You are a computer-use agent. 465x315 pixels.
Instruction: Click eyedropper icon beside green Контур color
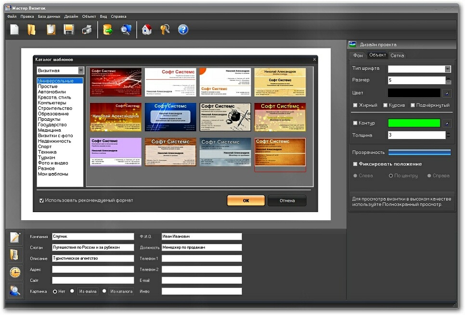(x=447, y=124)
